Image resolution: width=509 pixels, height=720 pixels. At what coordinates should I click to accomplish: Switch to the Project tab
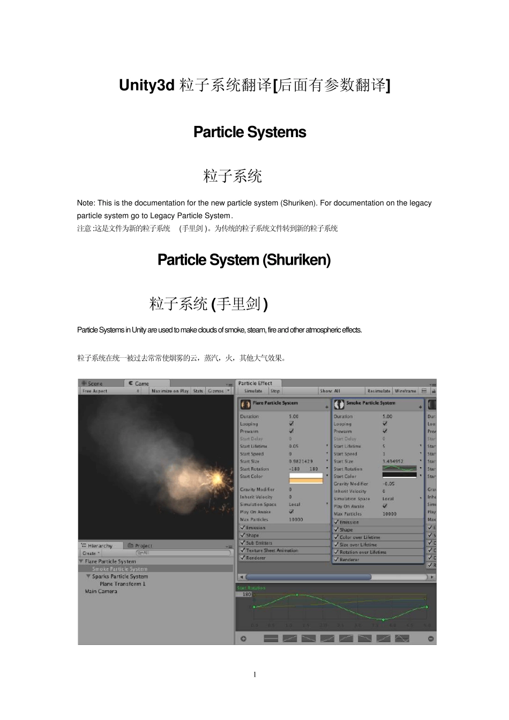pyautogui.click(x=140, y=546)
